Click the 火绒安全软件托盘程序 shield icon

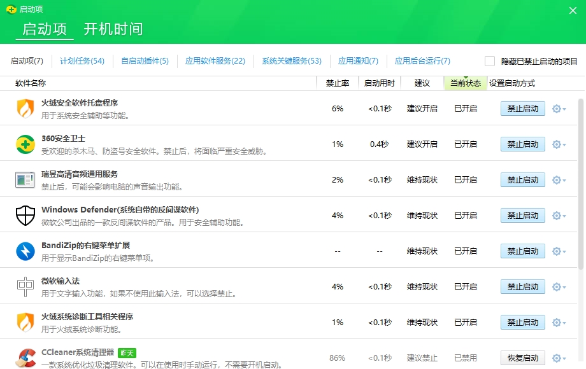point(25,109)
